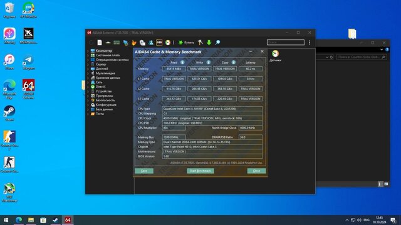Open MSI Afterburner desktop shortcut at bottom
The height and width of the screenshot is (225, 401).
coord(9,193)
